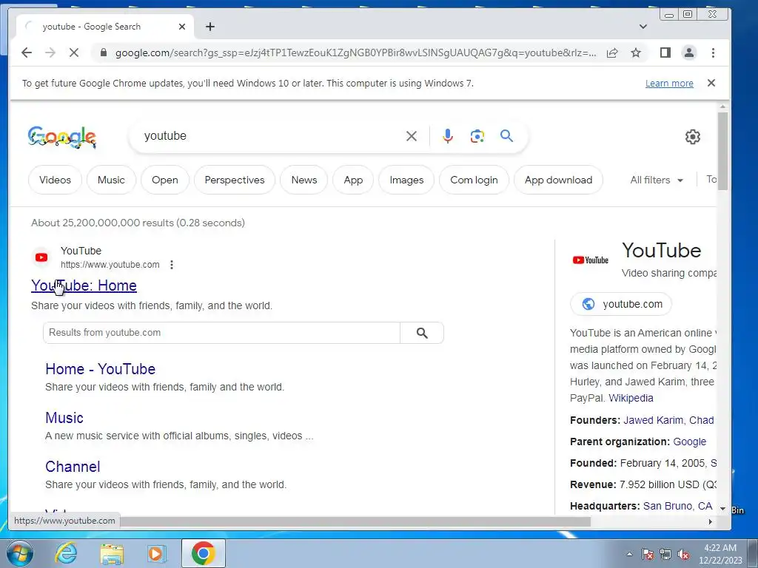
Task: Open Windows Explorer from taskbar
Action: click(x=112, y=554)
